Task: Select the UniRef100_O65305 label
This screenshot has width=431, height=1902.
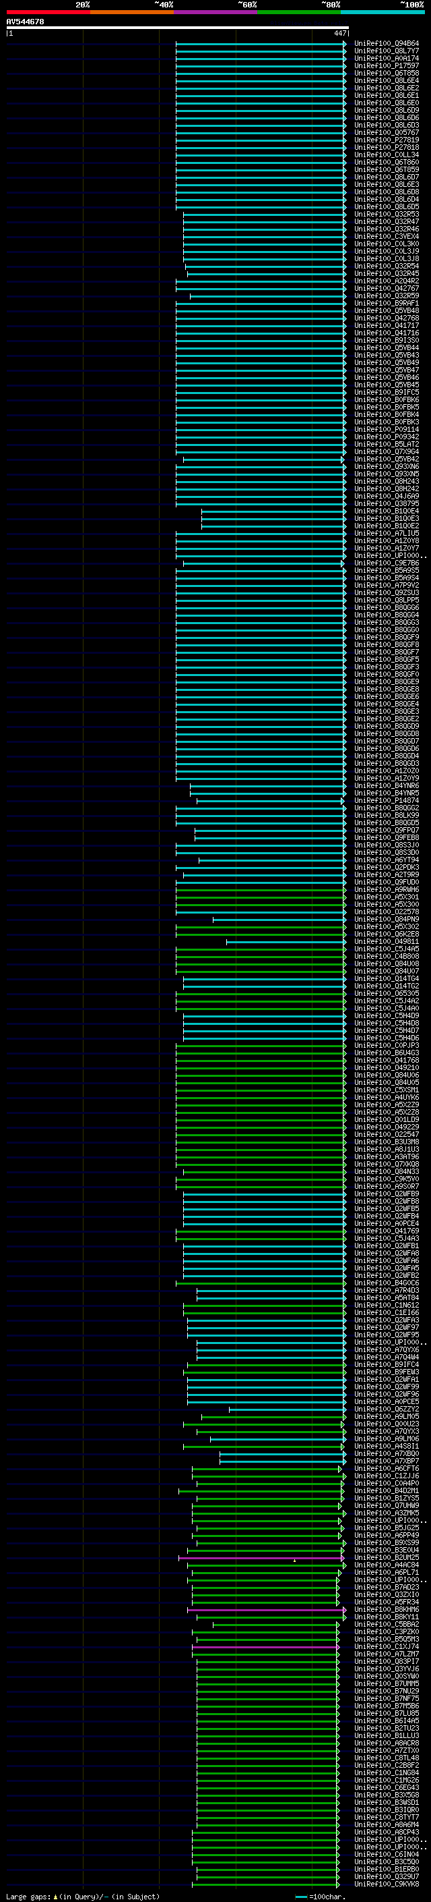Action: point(386,994)
